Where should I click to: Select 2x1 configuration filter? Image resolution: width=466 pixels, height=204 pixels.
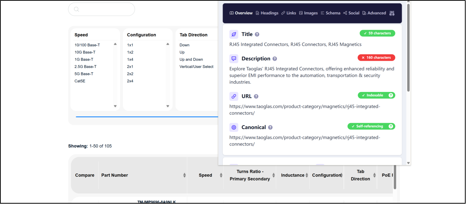pos(130,67)
